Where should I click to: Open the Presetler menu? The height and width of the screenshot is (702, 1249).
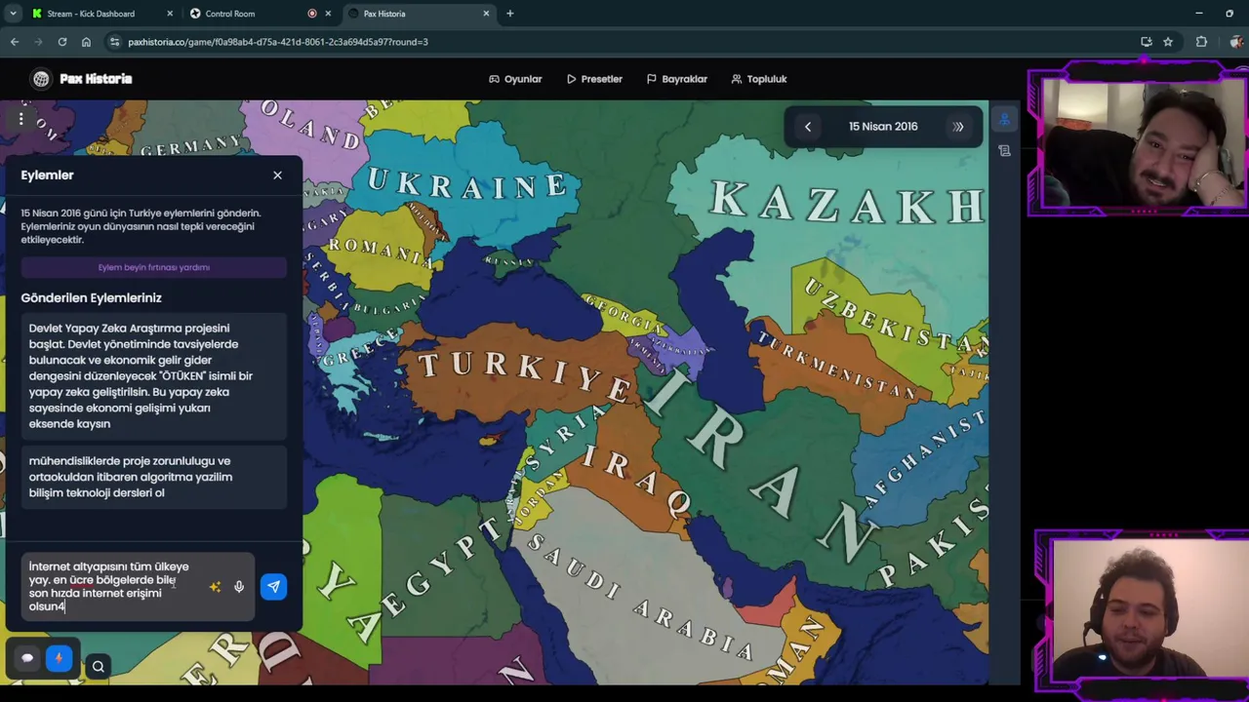tap(593, 79)
